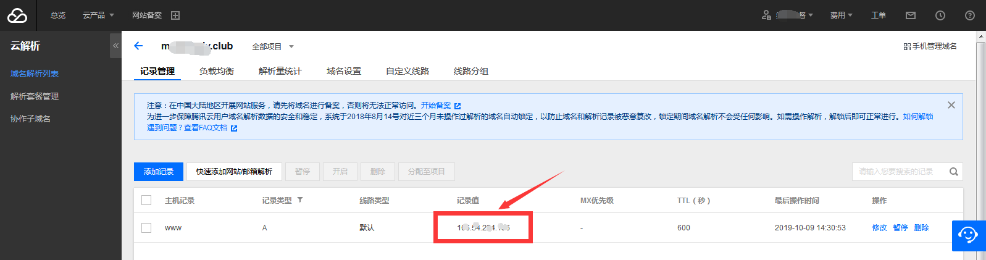Click the 删除 toolbar button
986x260 pixels.
[378, 172]
